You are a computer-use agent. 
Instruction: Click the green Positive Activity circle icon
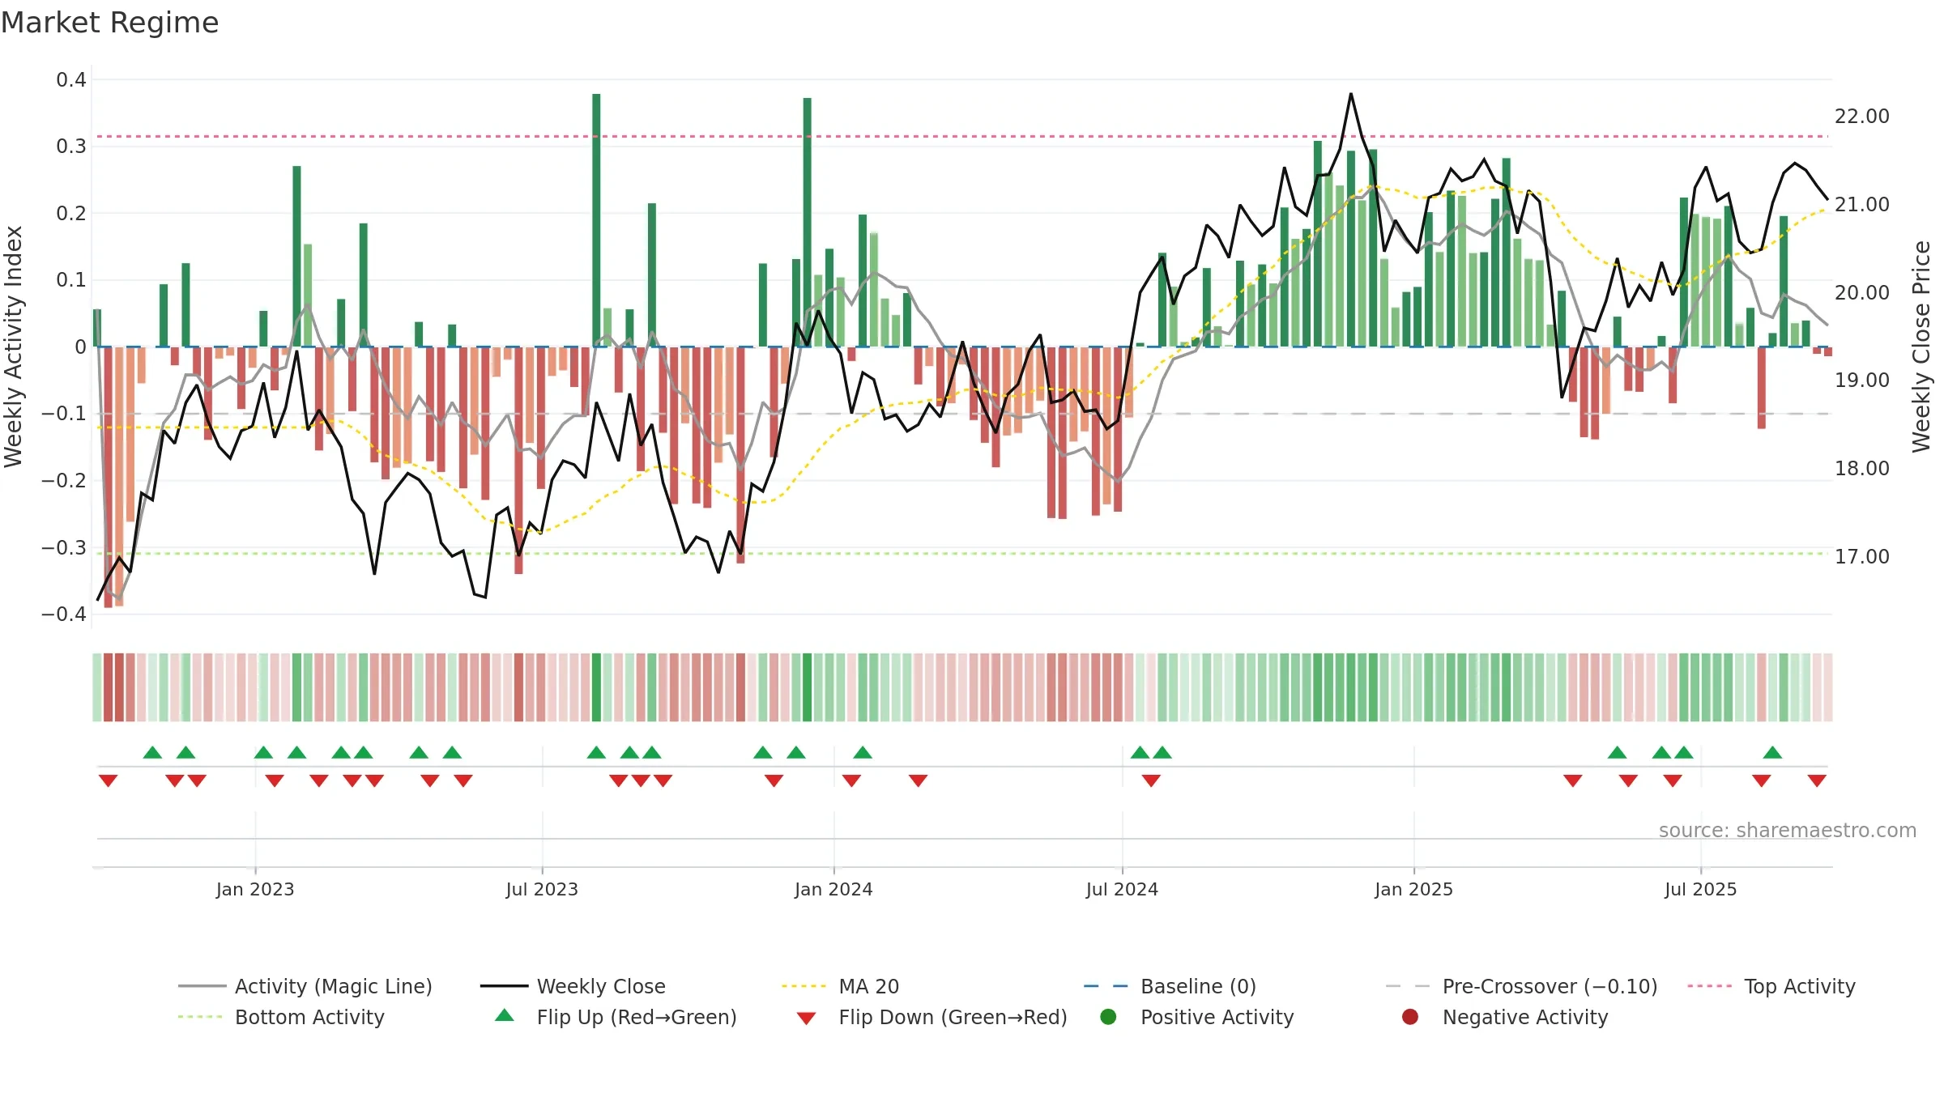pos(1108,1017)
